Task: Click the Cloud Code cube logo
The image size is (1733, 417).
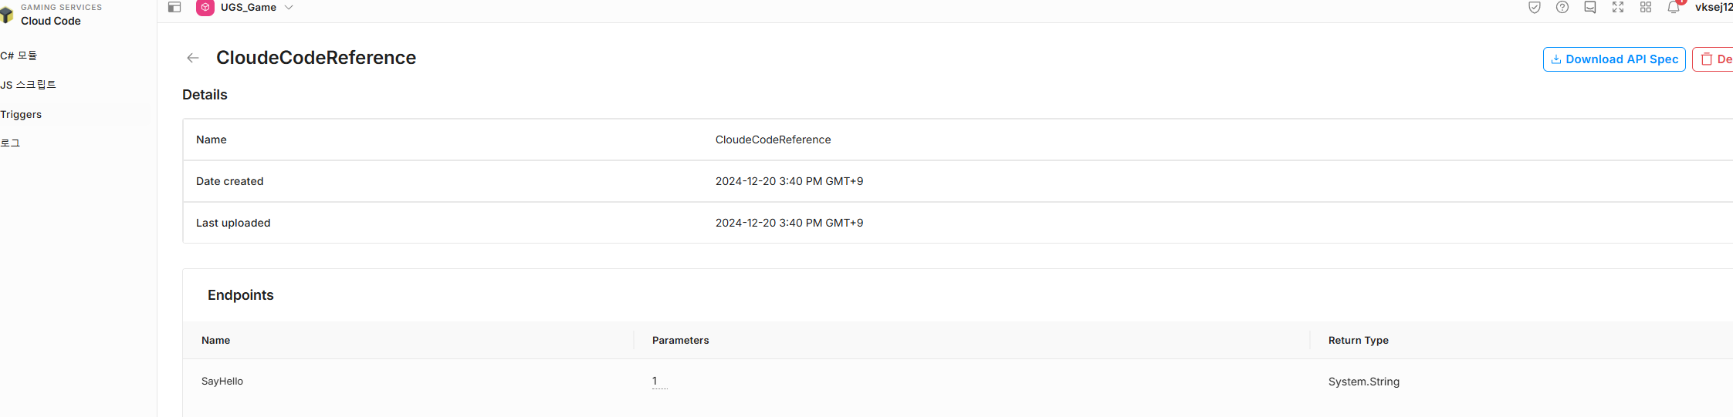Action: click(x=7, y=15)
